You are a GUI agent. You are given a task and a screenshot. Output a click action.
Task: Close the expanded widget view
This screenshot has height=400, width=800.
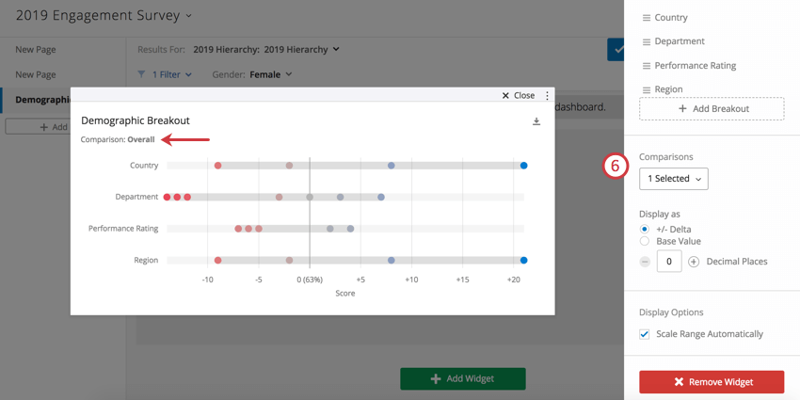click(x=519, y=95)
